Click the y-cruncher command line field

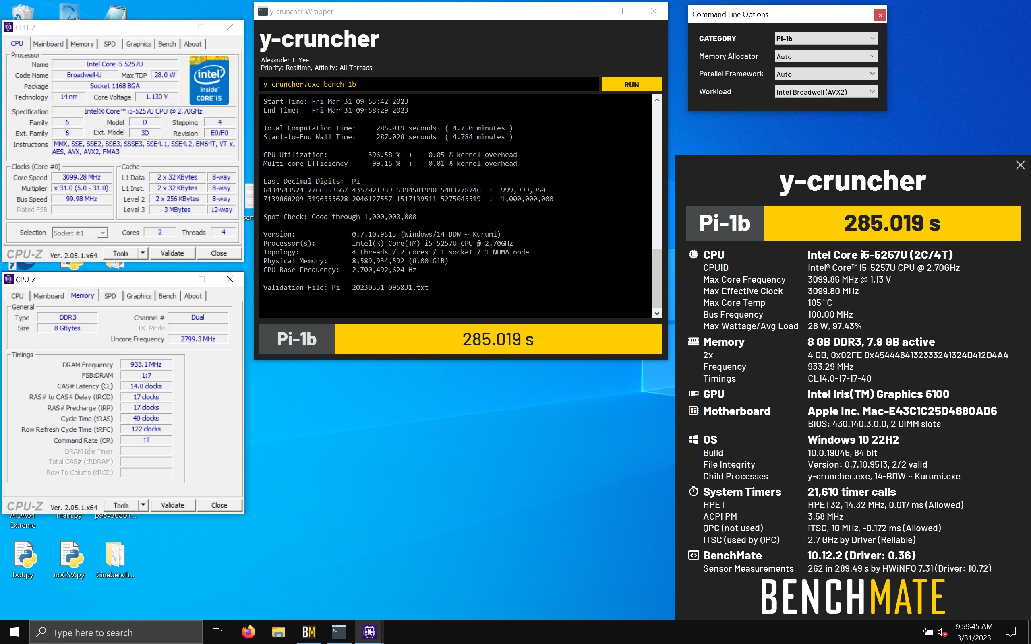pos(429,85)
